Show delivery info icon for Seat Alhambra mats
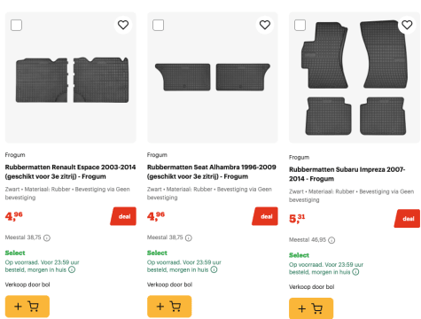The image size is (421, 319). click(214, 269)
